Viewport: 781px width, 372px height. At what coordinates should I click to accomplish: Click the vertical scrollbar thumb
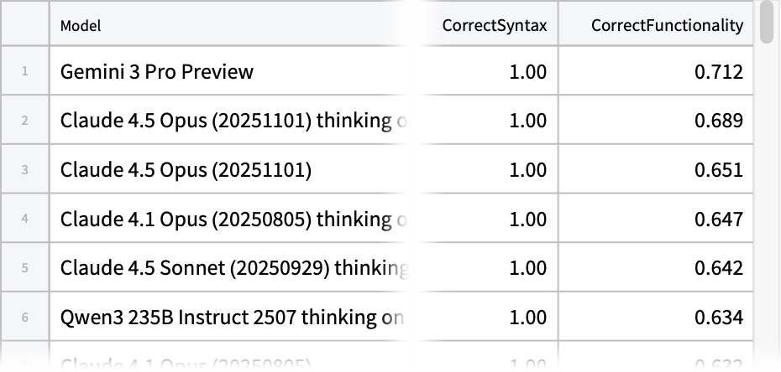[x=768, y=23]
